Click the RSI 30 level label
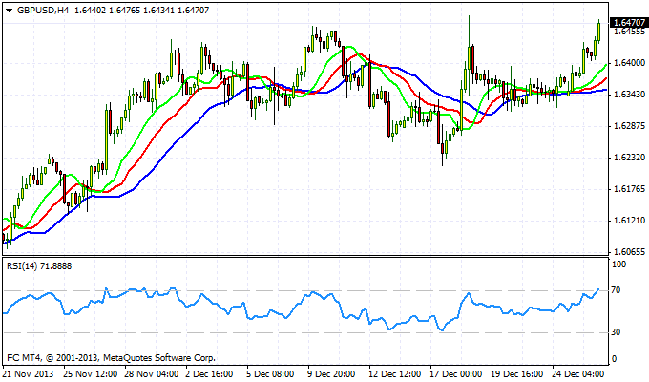Viewport: 649px width, 382px height. (x=616, y=332)
